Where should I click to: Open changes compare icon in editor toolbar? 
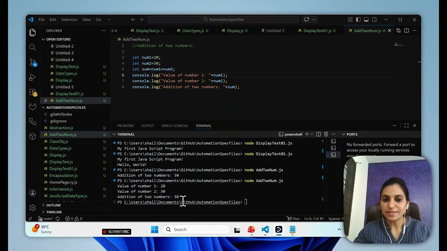(398, 31)
